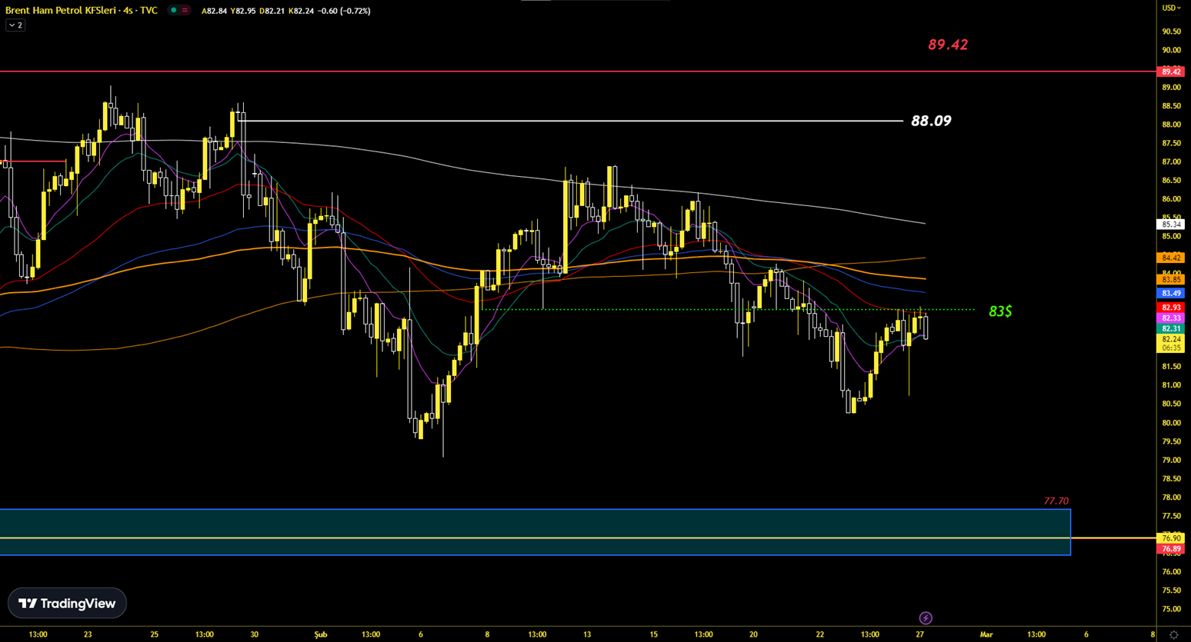Click the red 82.93 price scale tag
The height and width of the screenshot is (642, 1191).
[x=1171, y=308]
